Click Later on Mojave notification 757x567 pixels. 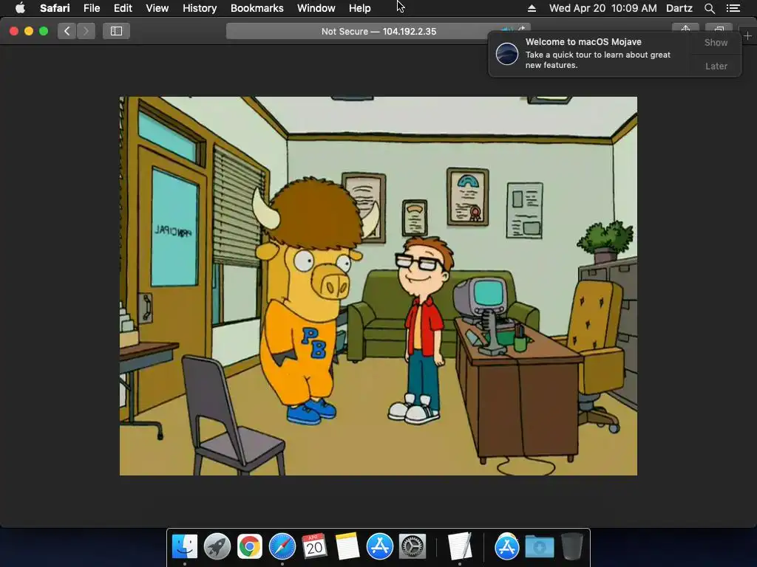click(x=716, y=66)
